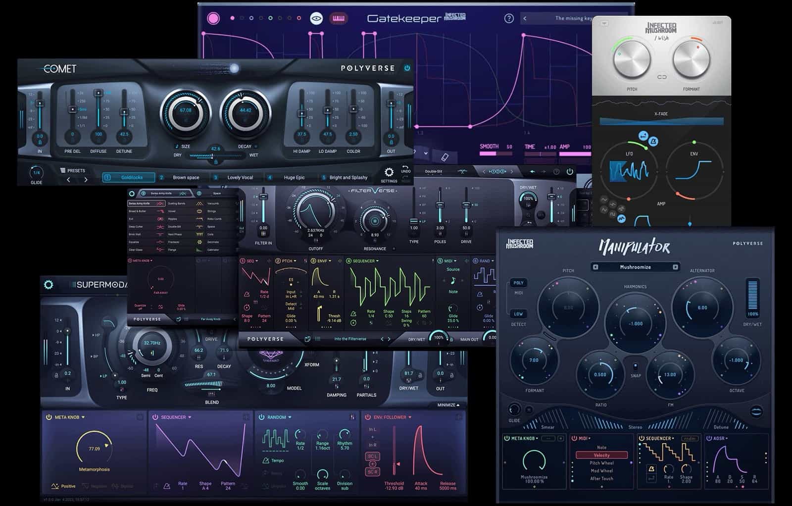Viewport: 792px width, 506px height.
Task: Click the Supermodal gear icon
Action: [49, 284]
